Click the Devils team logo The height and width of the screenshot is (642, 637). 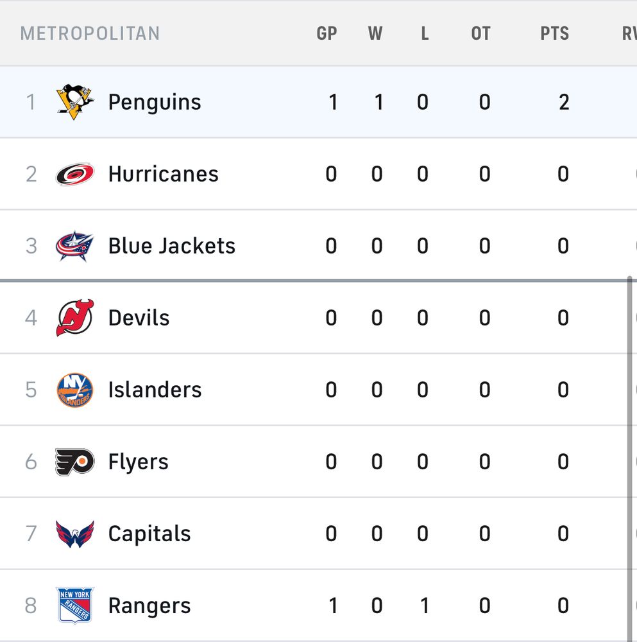point(75,318)
